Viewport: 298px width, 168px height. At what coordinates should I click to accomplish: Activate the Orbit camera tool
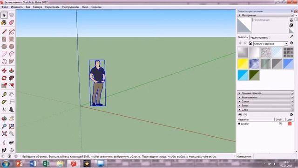tap(4, 119)
